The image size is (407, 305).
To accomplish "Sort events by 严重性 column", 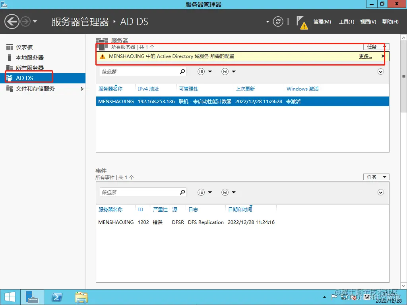I will pos(160,210).
